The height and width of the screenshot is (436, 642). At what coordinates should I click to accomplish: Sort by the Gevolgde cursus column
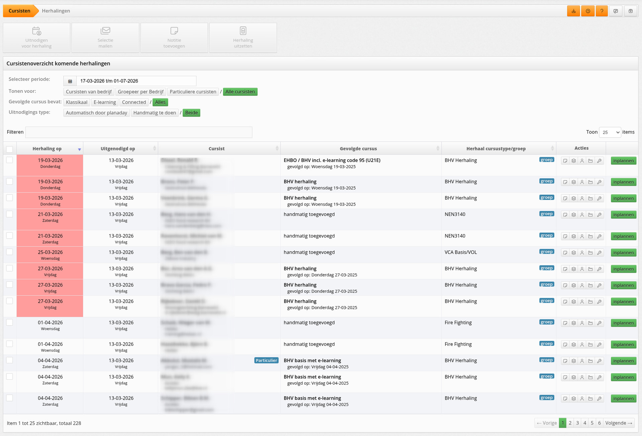[358, 149]
